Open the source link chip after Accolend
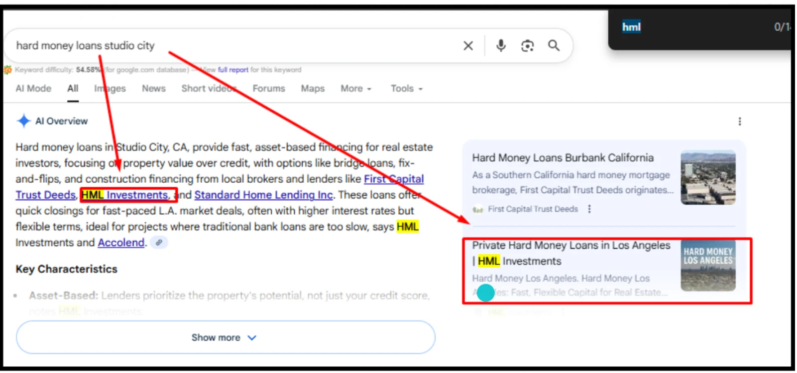 tap(159, 242)
